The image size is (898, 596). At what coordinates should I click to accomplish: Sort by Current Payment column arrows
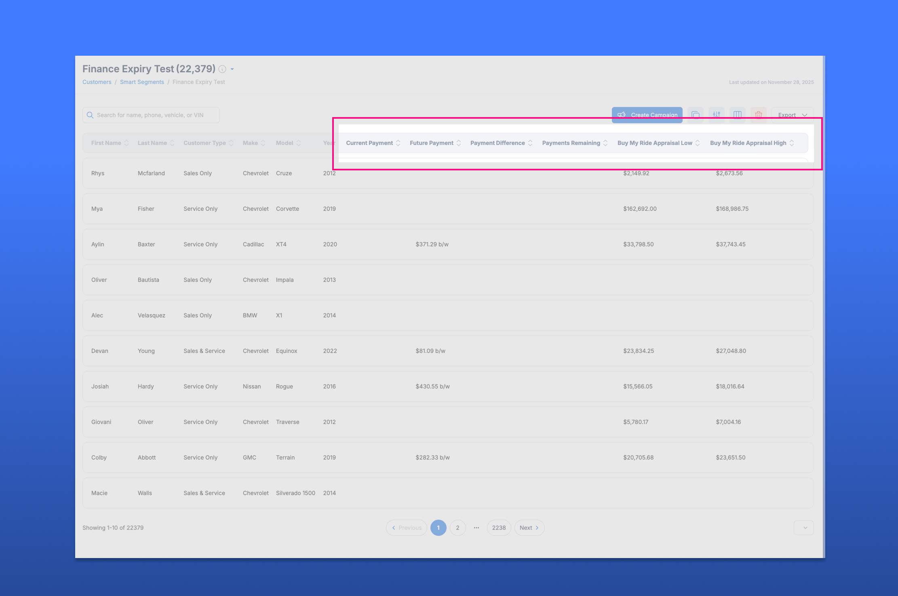[398, 143]
